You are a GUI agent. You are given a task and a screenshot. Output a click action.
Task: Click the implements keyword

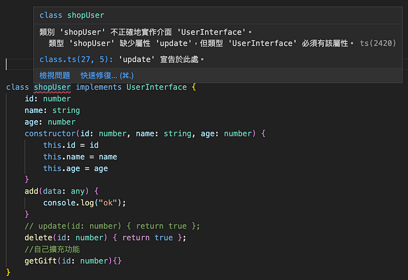98,87
